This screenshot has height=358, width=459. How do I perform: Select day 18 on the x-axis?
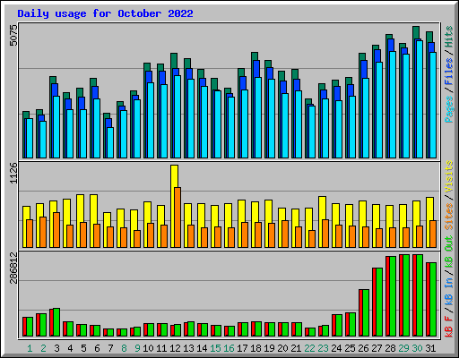tap(255, 348)
